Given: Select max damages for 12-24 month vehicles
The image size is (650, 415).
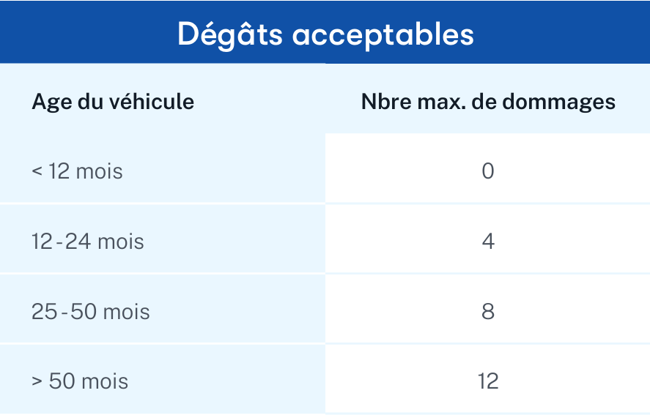Looking at the screenshot, I should coord(488,242).
